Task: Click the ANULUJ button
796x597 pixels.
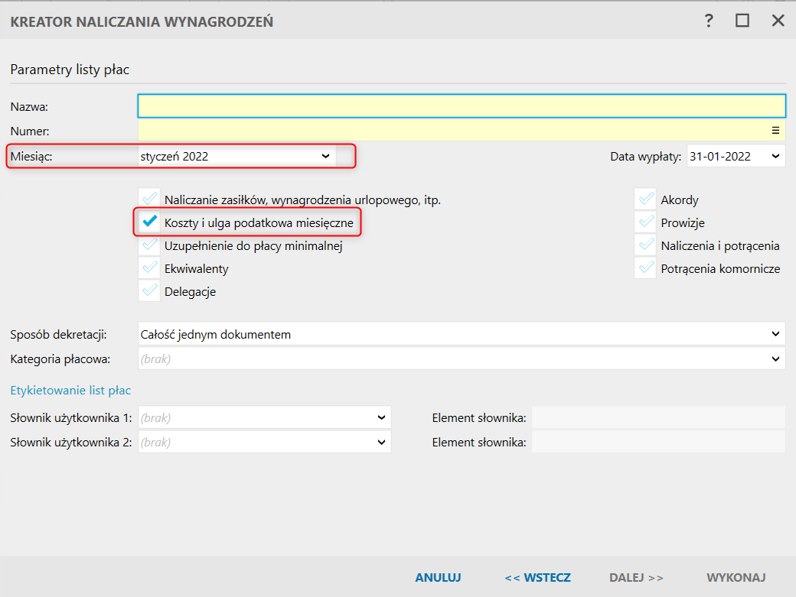Action: (x=438, y=577)
